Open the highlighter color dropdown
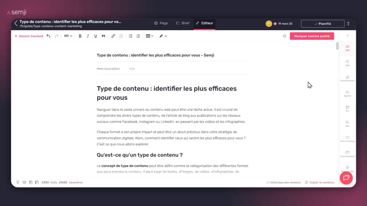Image resolution: width=367 pixels, height=206 pixels. (x=163, y=36)
